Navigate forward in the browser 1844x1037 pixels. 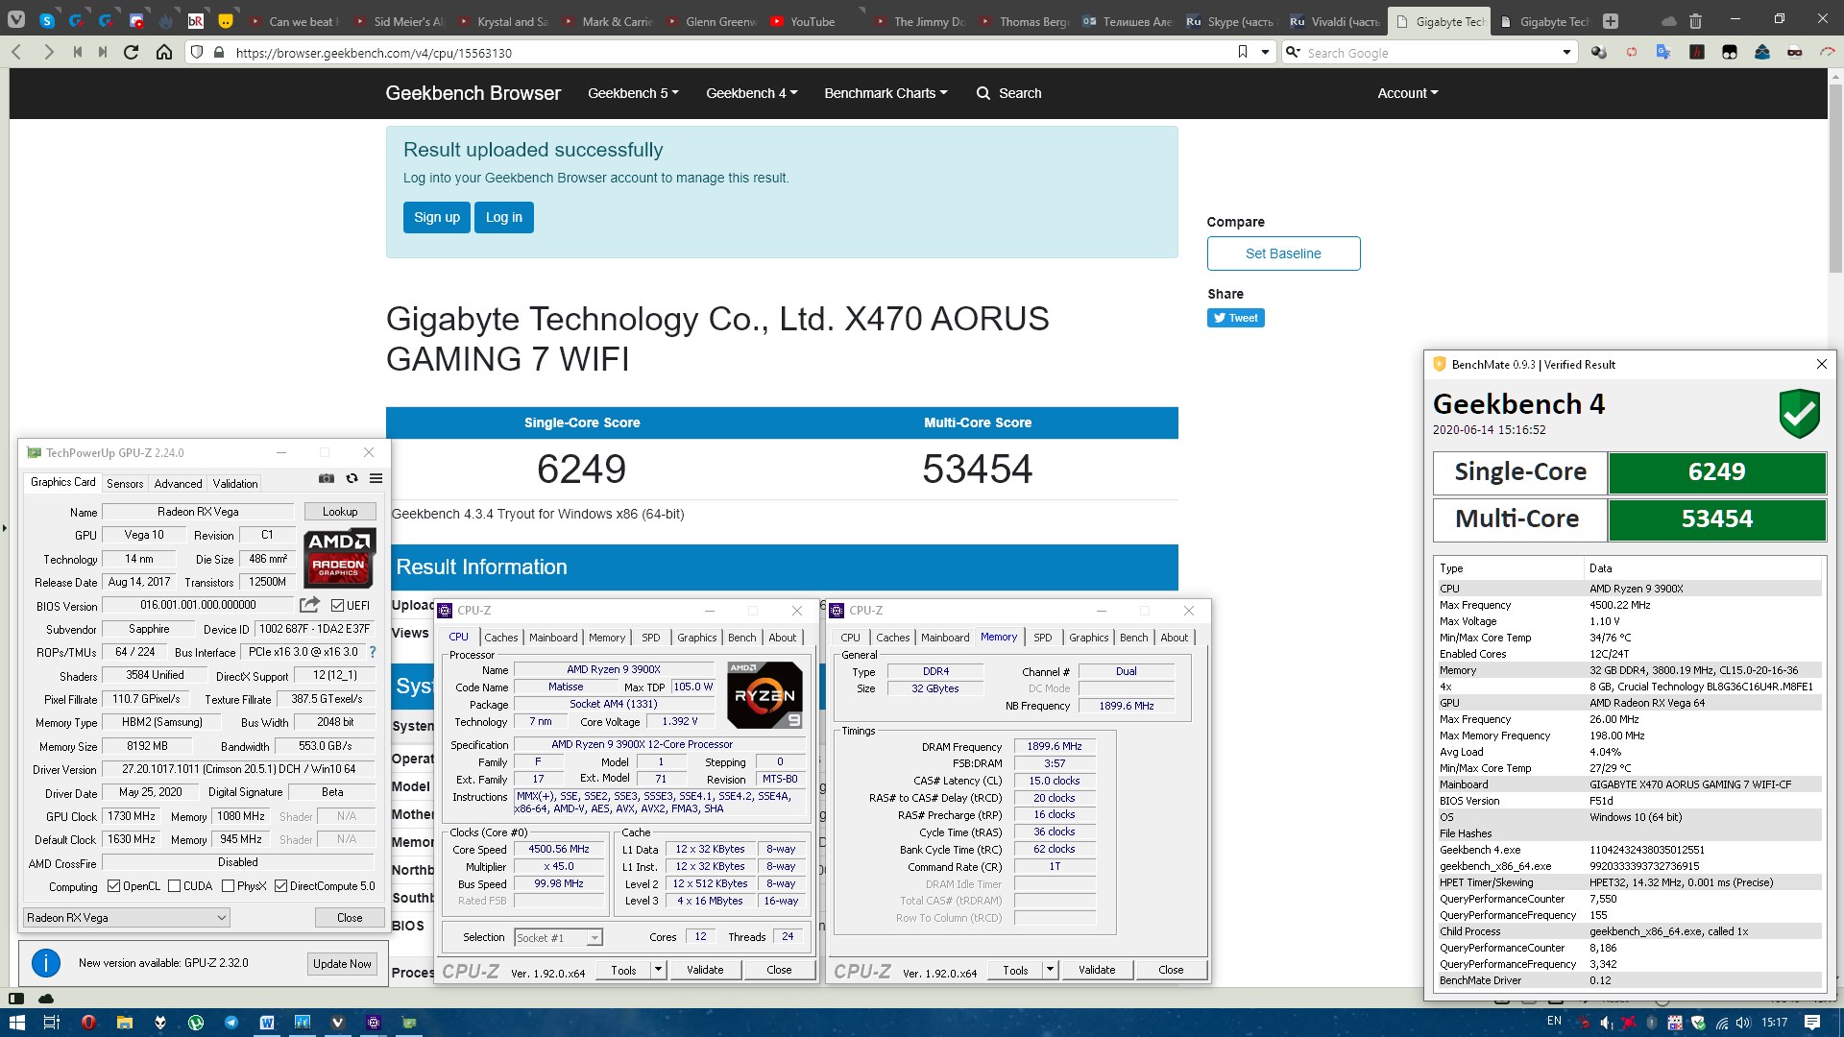[48, 53]
